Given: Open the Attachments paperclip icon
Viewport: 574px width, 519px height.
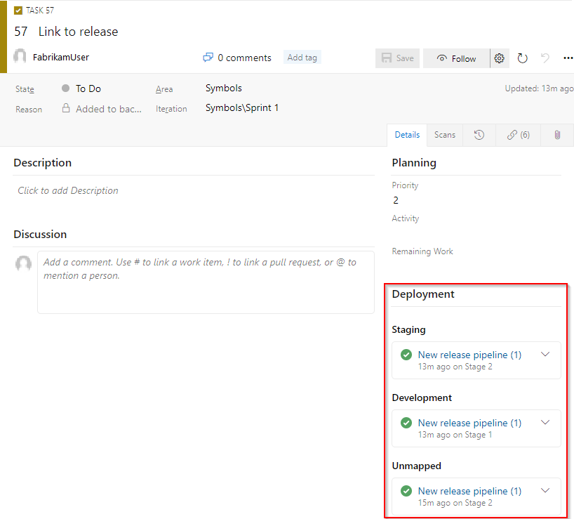Looking at the screenshot, I should (x=558, y=134).
